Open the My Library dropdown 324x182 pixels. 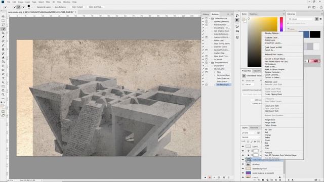(300, 19)
